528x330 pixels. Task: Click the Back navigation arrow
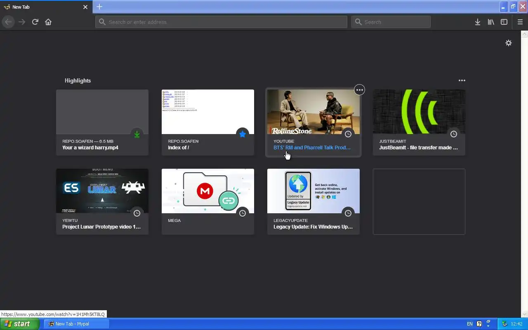(8, 22)
